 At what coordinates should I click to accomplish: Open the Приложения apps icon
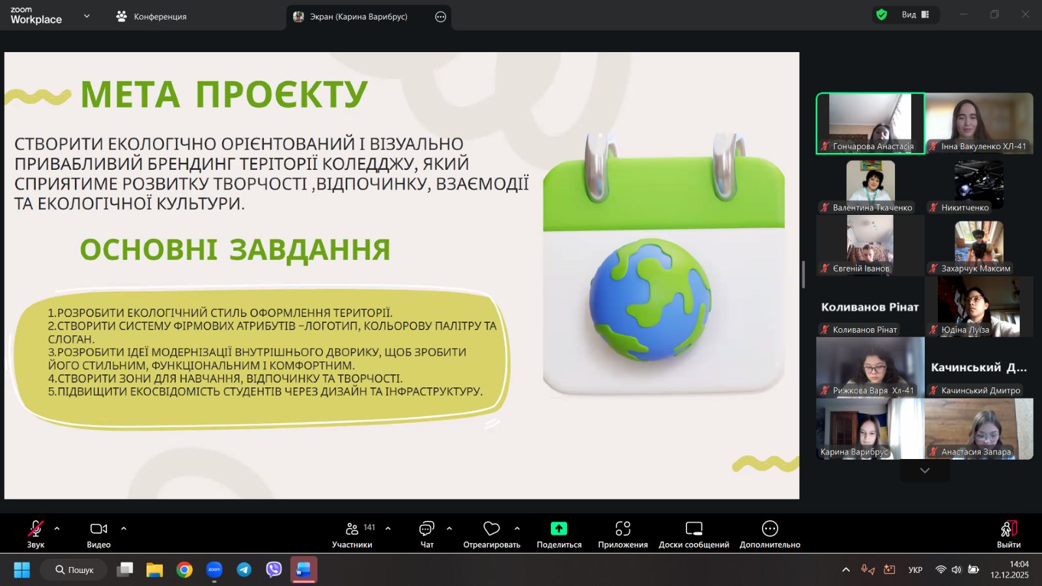[623, 529]
